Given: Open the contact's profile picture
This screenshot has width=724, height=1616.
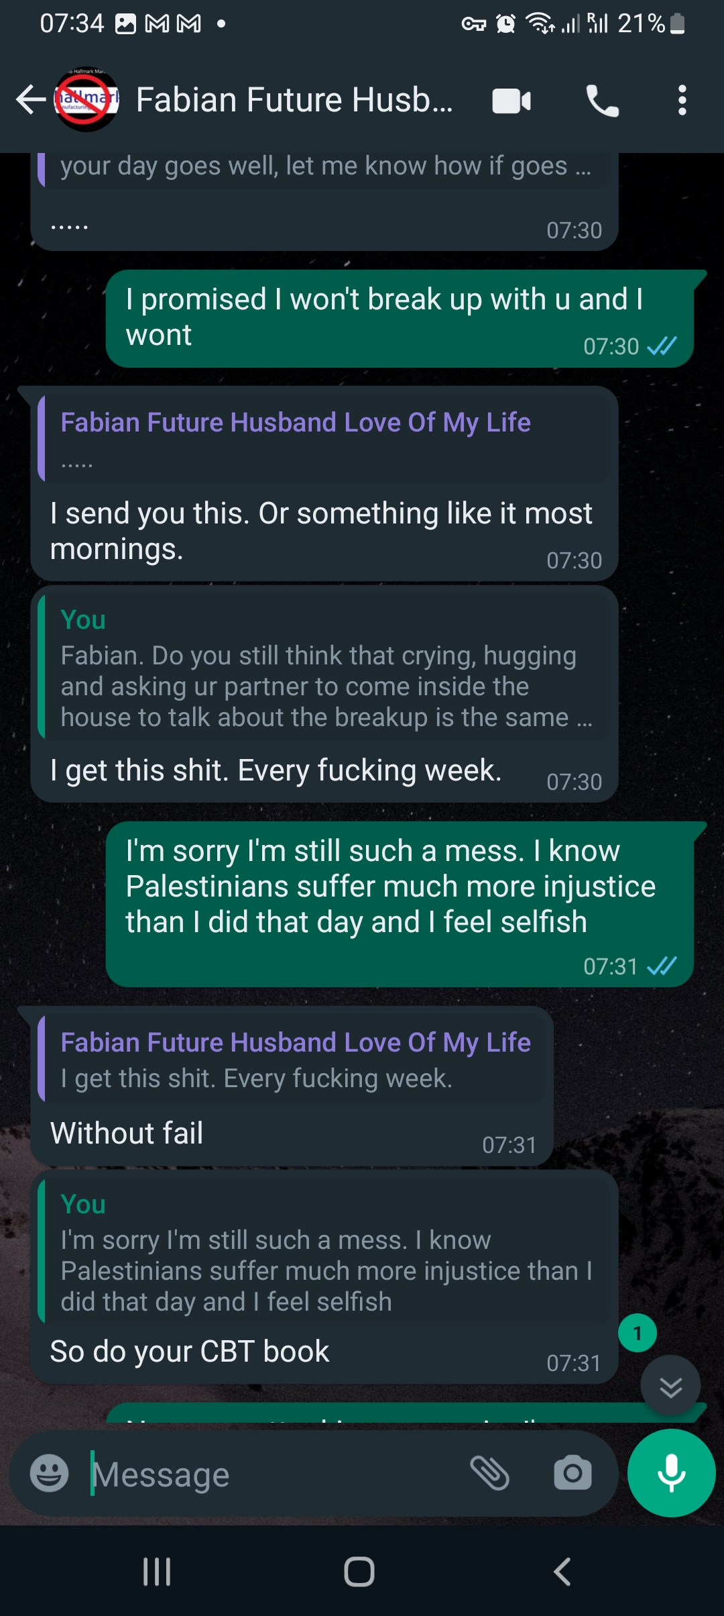Looking at the screenshot, I should [x=86, y=100].
